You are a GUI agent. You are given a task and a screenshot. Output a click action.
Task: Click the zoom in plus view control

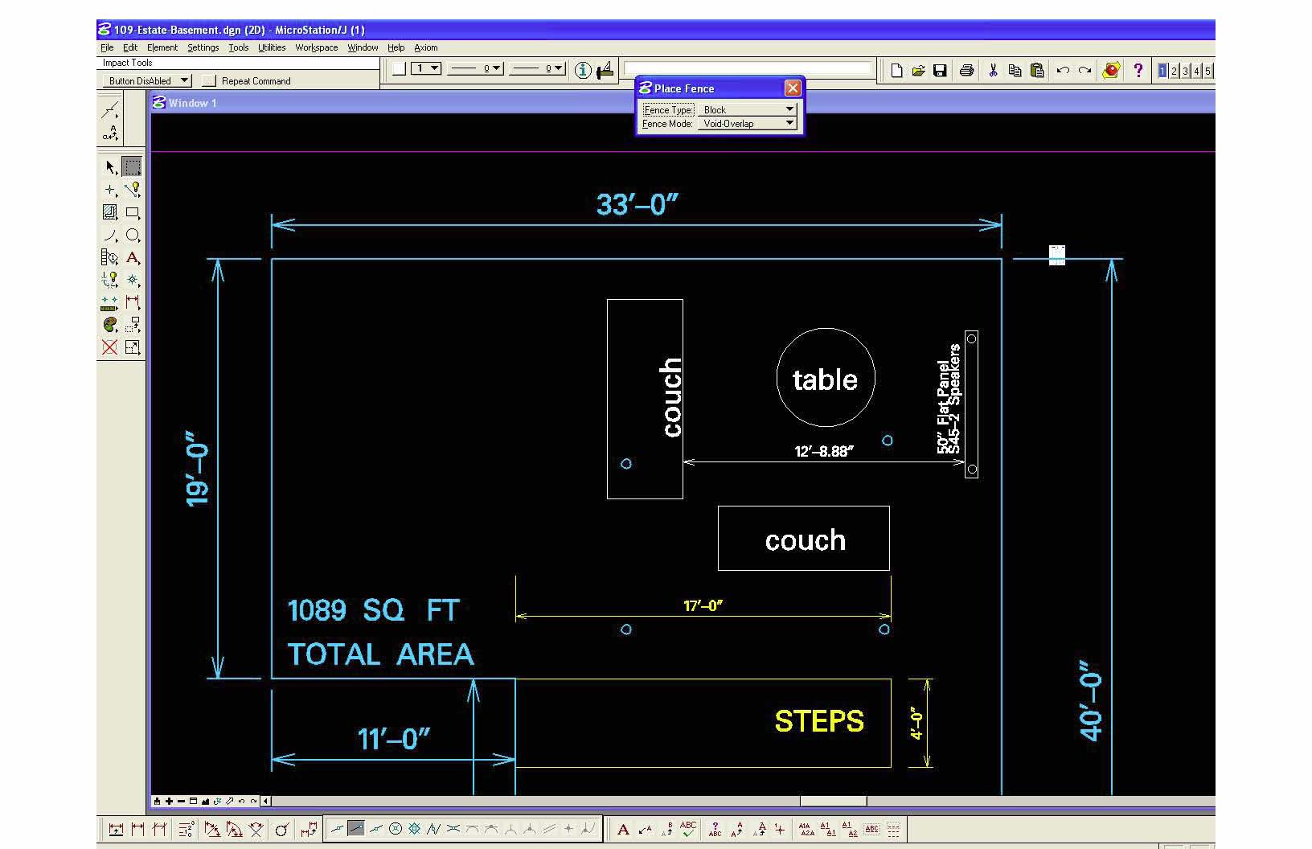tap(169, 801)
